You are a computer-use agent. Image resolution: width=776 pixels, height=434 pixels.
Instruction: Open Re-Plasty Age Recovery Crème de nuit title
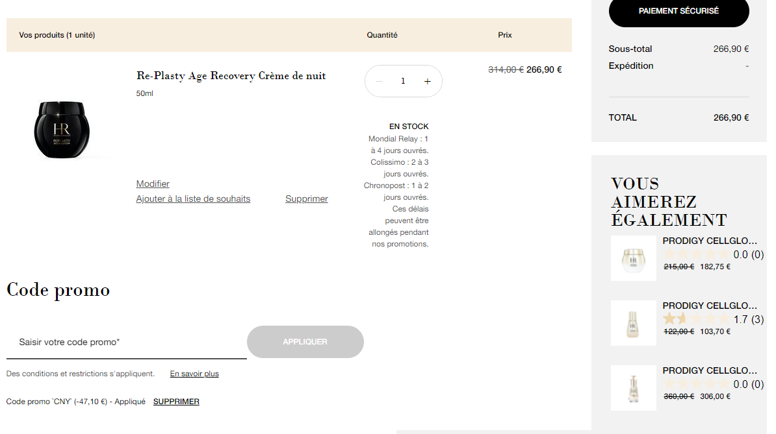point(231,75)
